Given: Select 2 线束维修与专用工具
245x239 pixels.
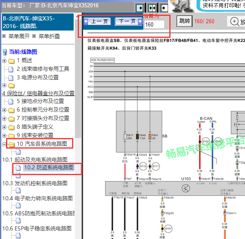Looking at the screenshot, I should (x=43, y=69).
